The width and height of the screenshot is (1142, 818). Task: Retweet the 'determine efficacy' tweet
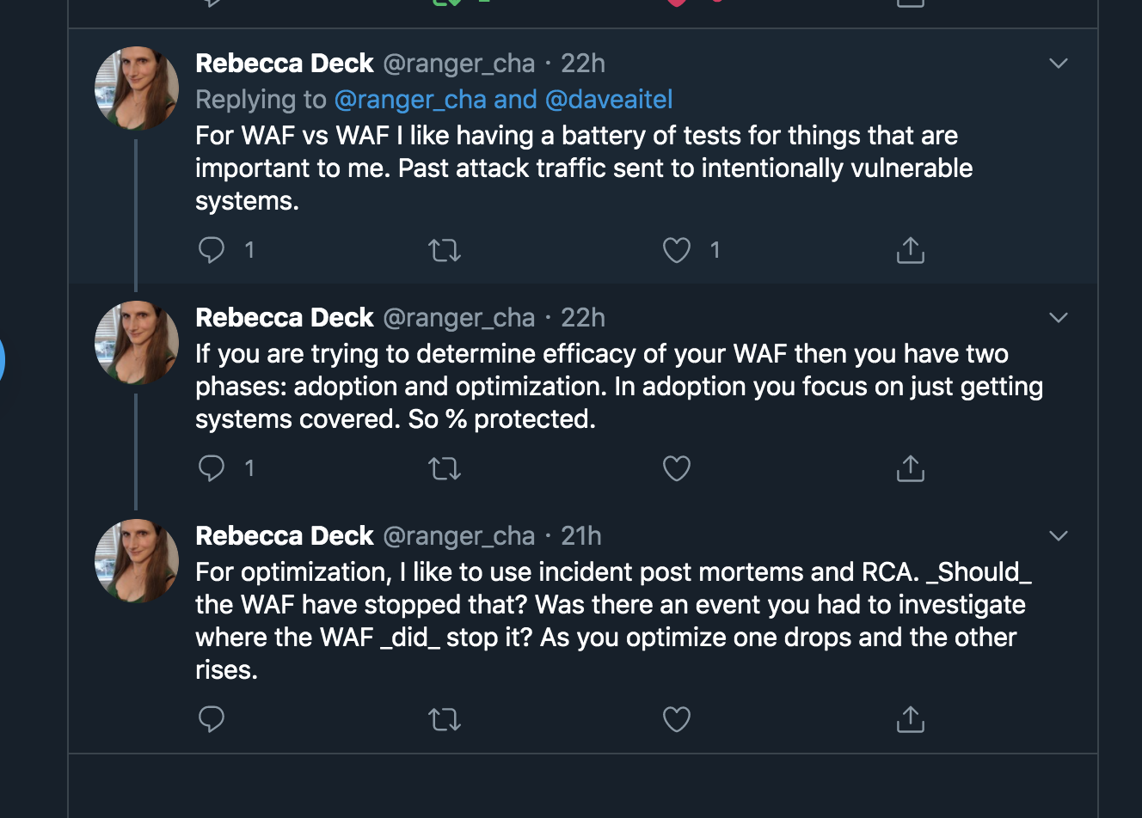(x=445, y=468)
